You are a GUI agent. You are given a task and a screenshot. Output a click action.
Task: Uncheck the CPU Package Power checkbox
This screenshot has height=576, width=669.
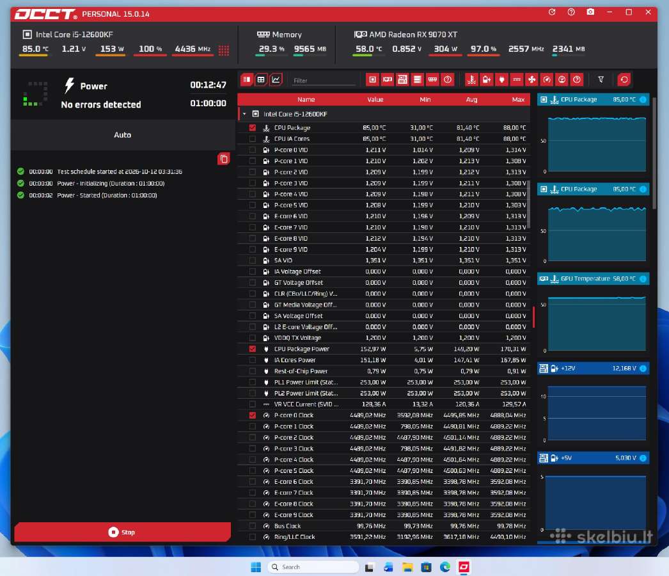(253, 349)
